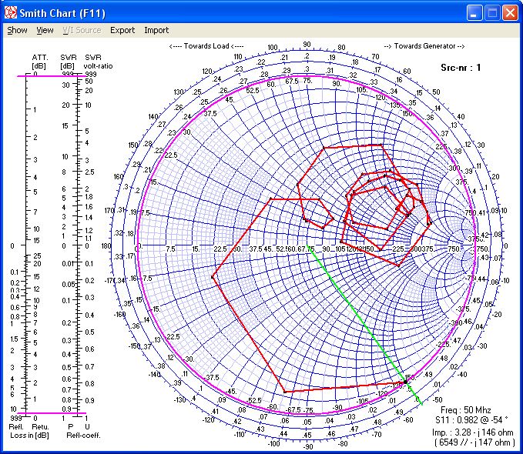Click the ATT. [dB] scale header
The width and height of the screenshot is (523, 454).
39,62
